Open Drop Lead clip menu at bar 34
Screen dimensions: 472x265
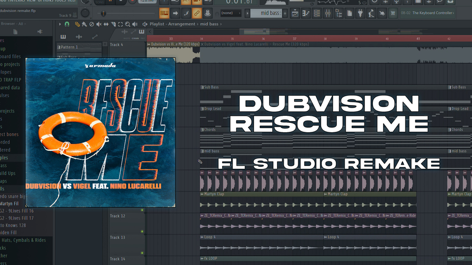pos(202,109)
